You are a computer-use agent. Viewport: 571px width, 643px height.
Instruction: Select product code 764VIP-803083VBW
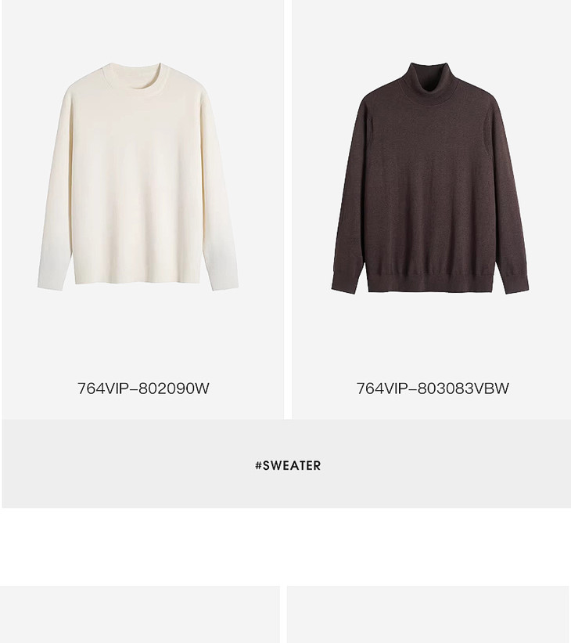[433, 388]
